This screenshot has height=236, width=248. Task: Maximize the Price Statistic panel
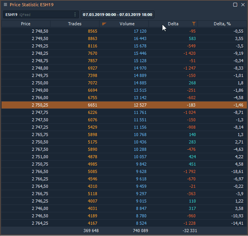click(x=235, y=5)
